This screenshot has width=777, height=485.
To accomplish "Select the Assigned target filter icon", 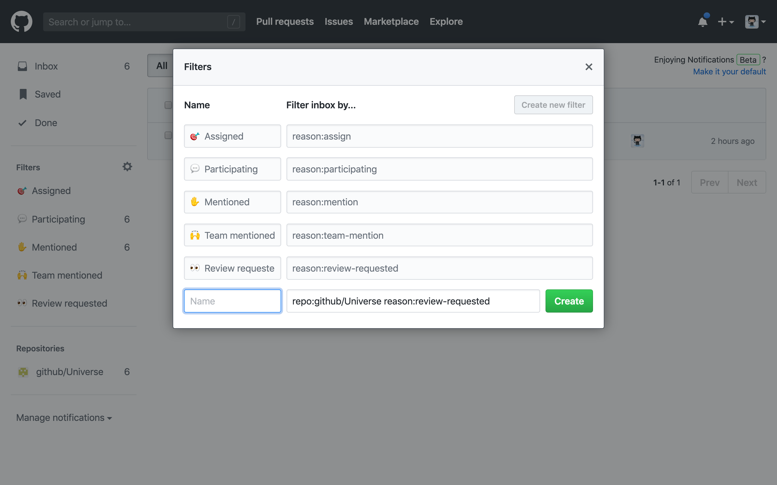I will 22,190.
